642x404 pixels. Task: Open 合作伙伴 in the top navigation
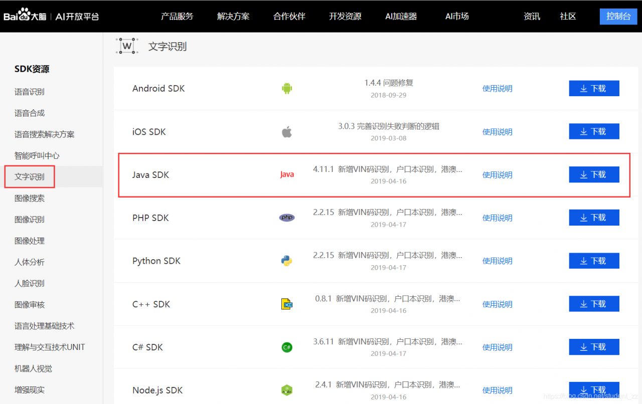(289, 16)
